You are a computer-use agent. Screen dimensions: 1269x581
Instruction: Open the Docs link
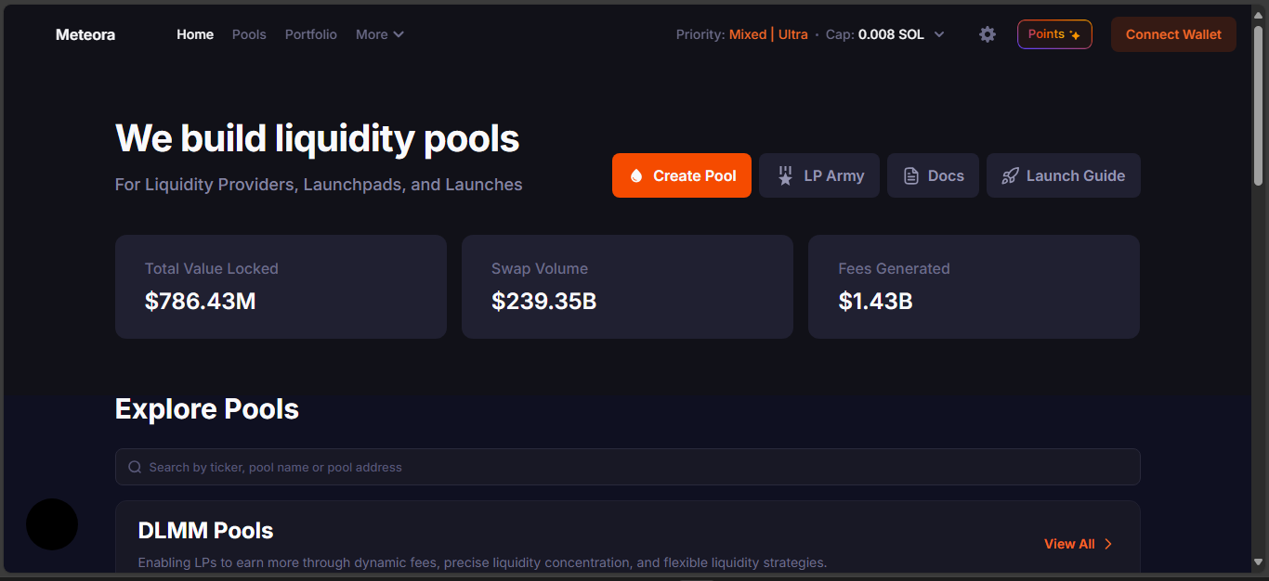click(933, 175)
